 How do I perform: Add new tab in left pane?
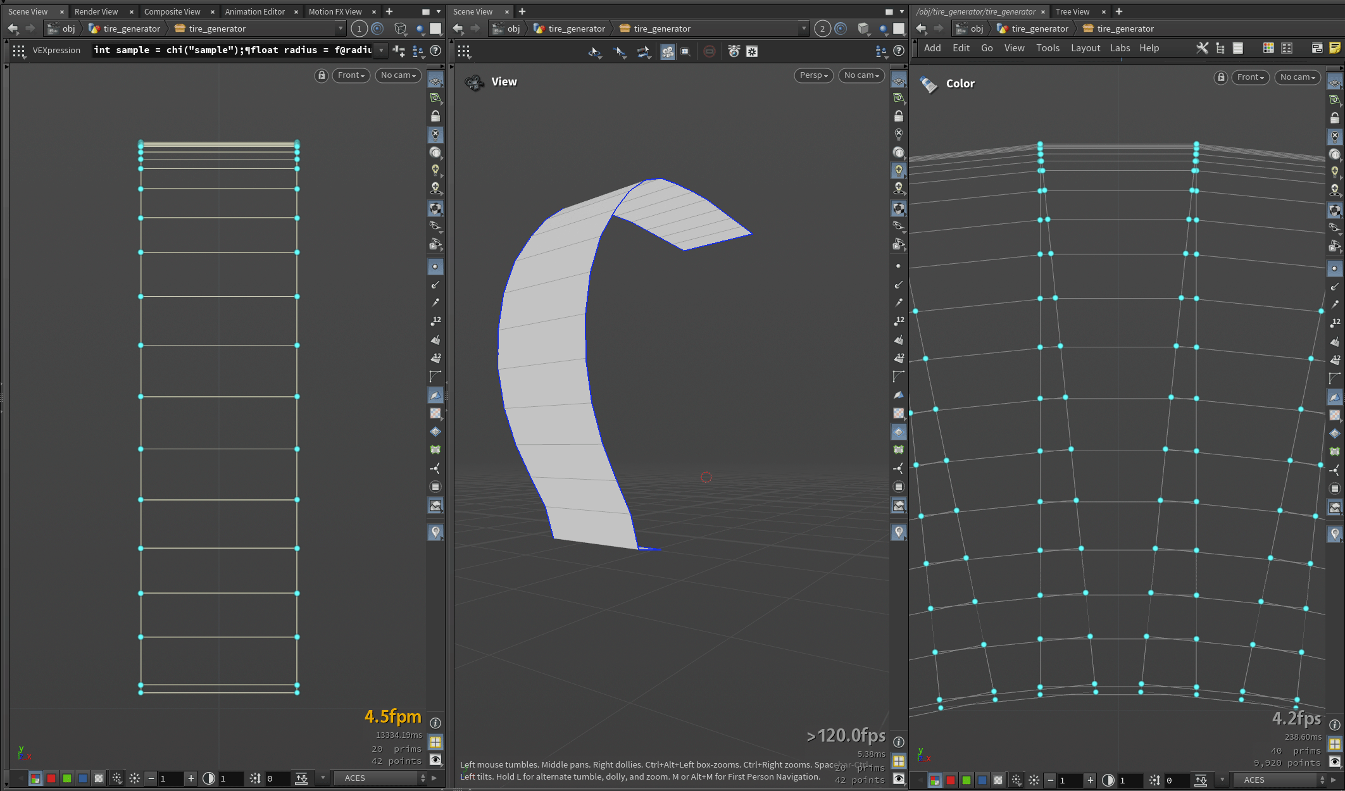click(x=389, y=11)
